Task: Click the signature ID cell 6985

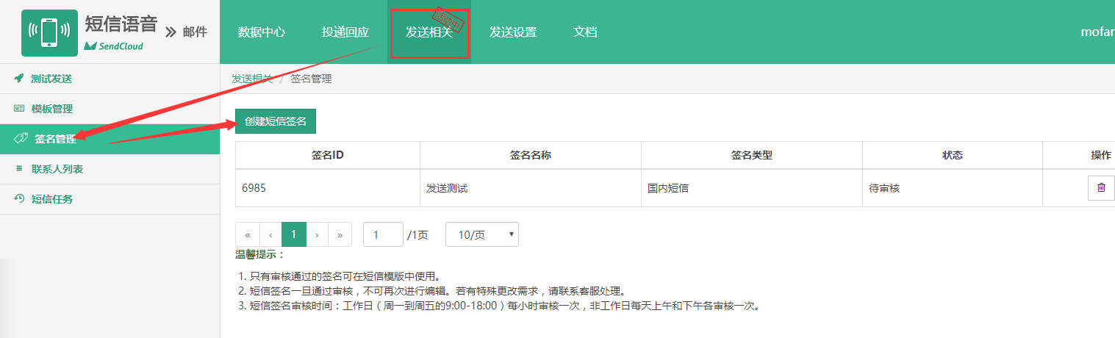Action: 328,188
